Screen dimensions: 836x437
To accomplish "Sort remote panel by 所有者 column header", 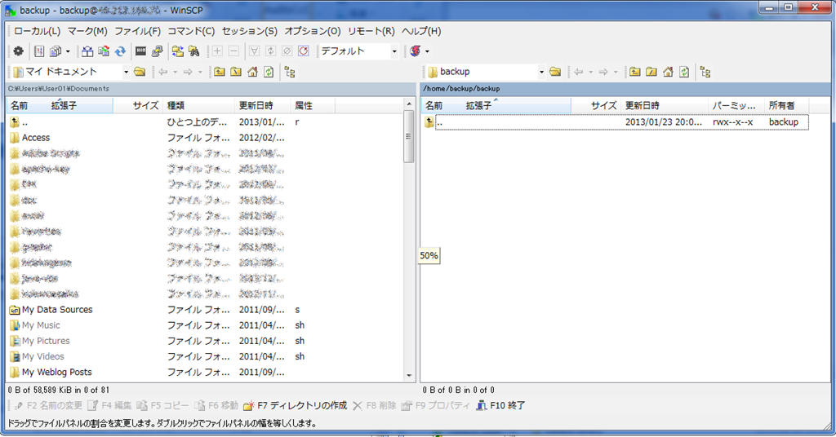I will tap(786, 105).
